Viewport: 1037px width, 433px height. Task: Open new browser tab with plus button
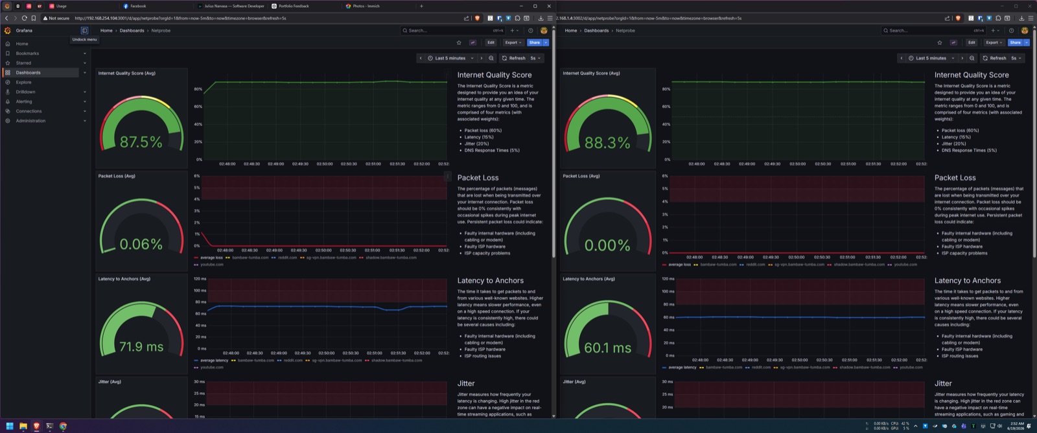pos(421,6)
